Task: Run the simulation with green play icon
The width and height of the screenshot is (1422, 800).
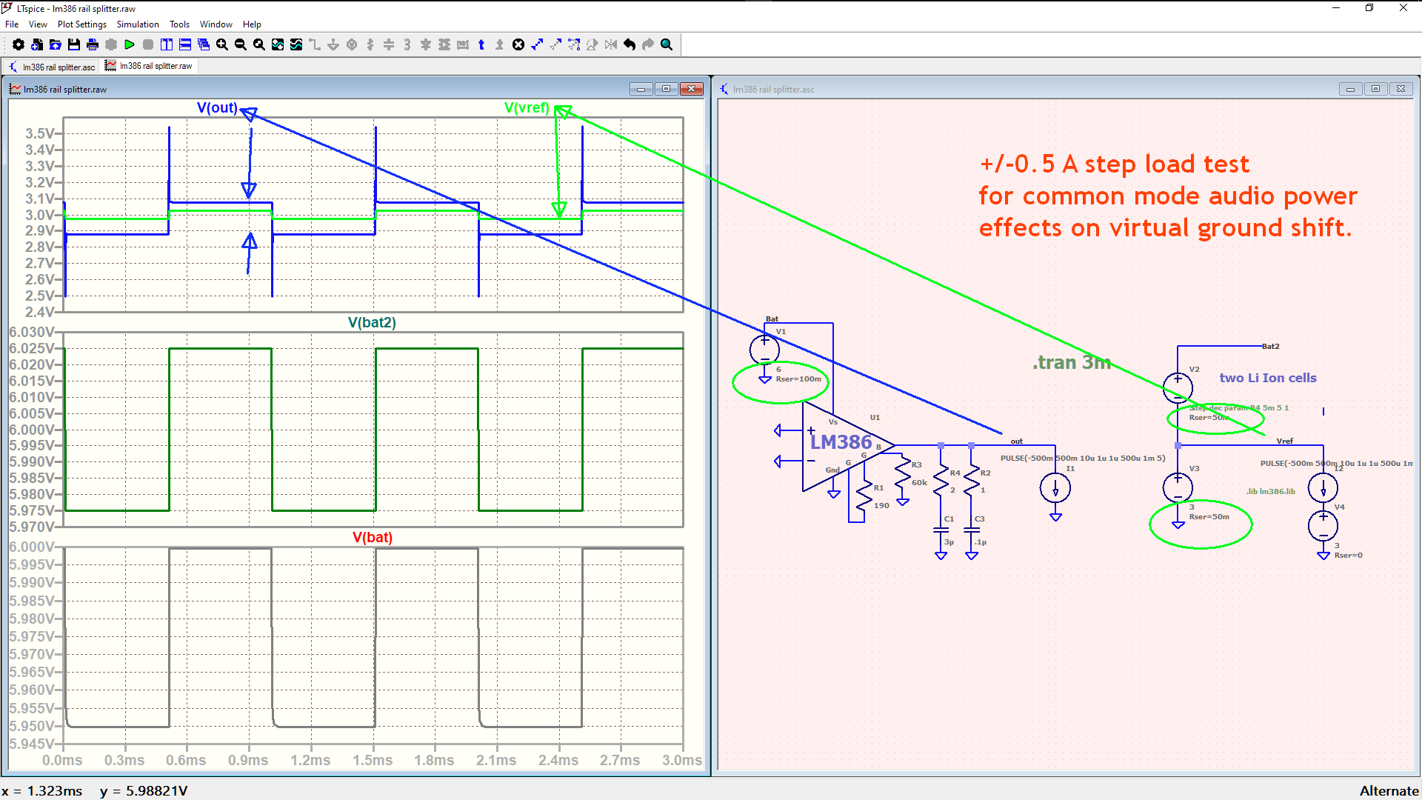Action: point(130,44)
